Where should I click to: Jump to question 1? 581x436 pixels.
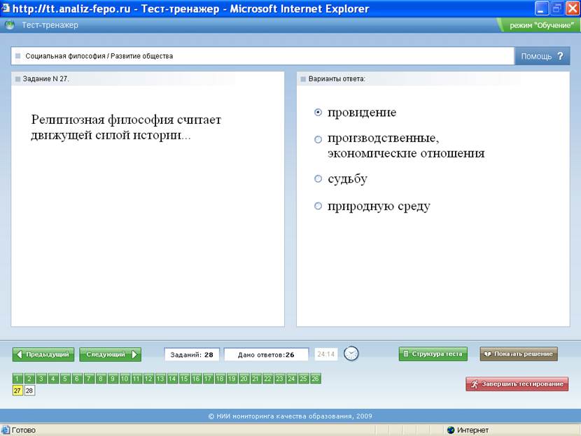pyautogui.click(x=17, y=379)
